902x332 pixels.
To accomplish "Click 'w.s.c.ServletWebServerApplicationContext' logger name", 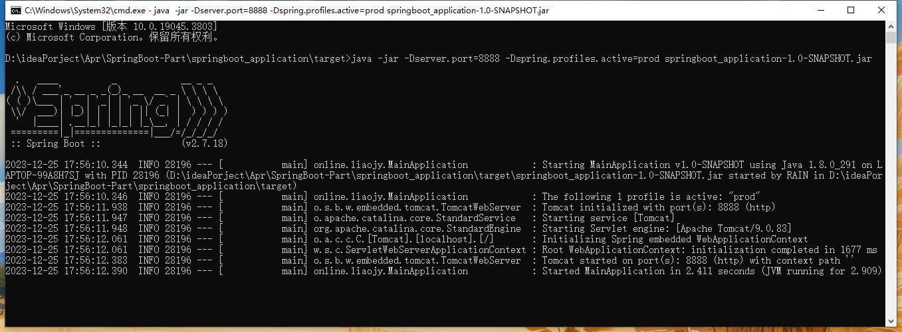I will click(x=419, y=250).
